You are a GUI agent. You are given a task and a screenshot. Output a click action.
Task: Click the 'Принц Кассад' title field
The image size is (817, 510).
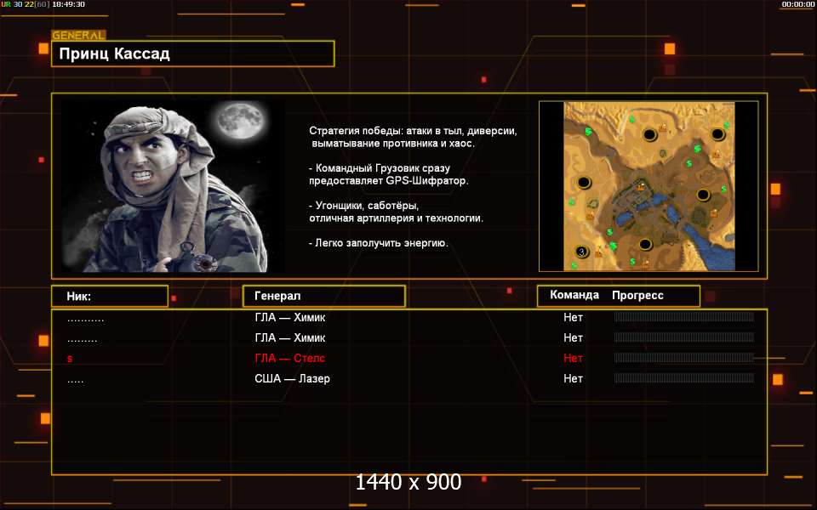point(192,54)
